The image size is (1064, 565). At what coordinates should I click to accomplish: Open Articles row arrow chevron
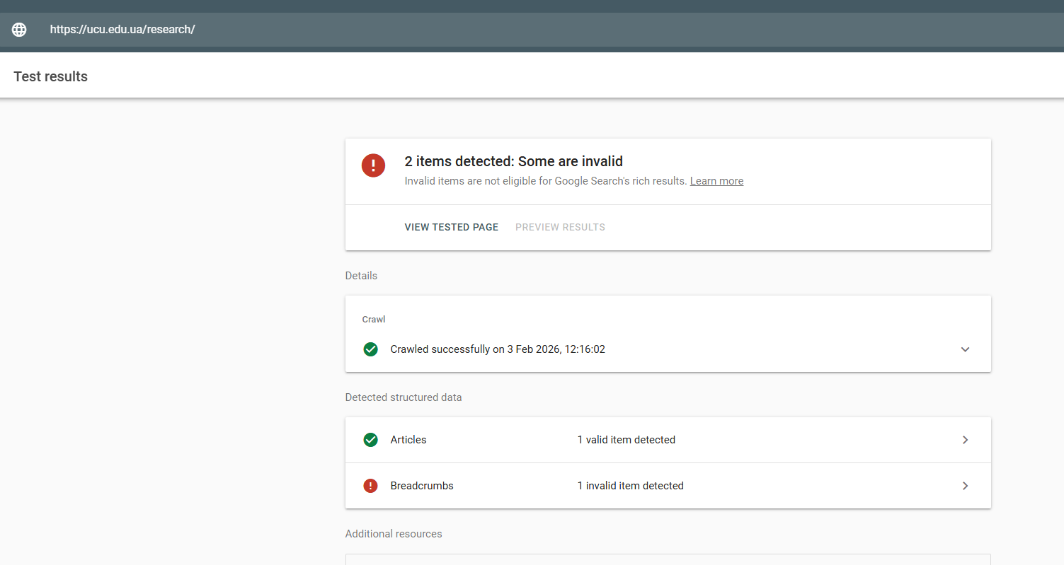pos(965,440)
